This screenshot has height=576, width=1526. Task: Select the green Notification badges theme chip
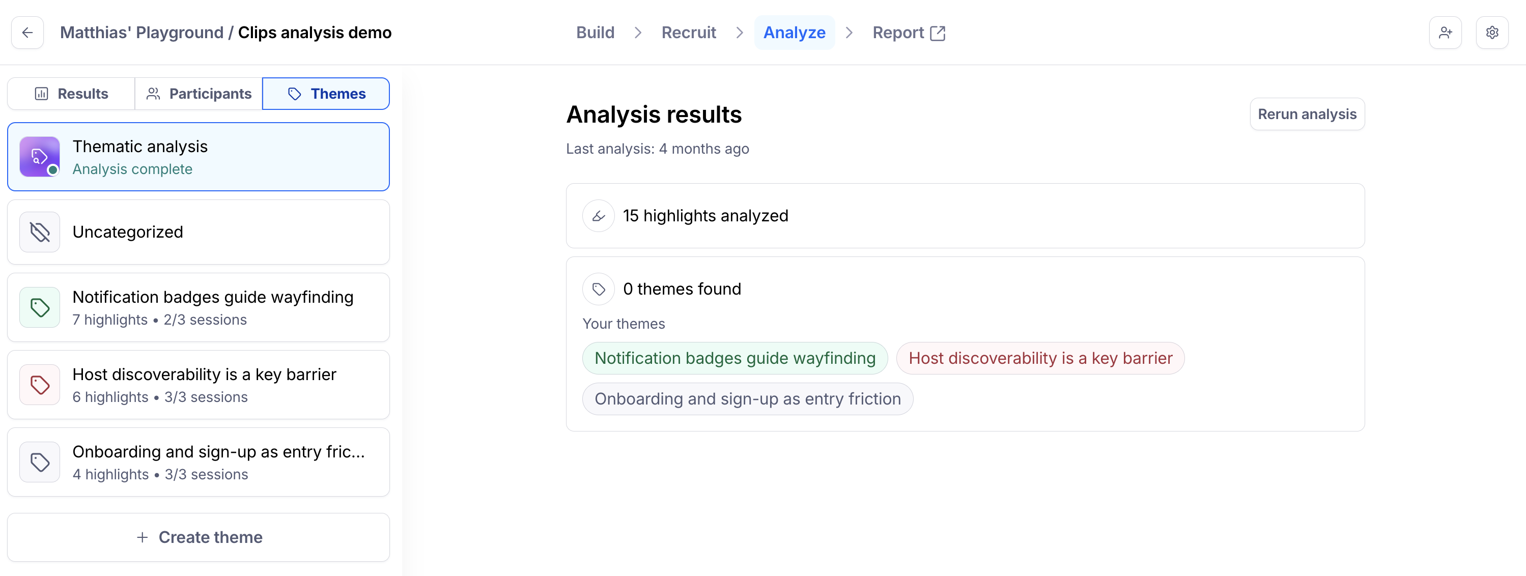coord(734,358)
